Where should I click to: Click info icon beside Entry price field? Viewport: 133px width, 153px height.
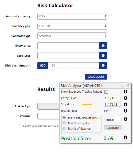pyautogui.click(x=103, y=46)
